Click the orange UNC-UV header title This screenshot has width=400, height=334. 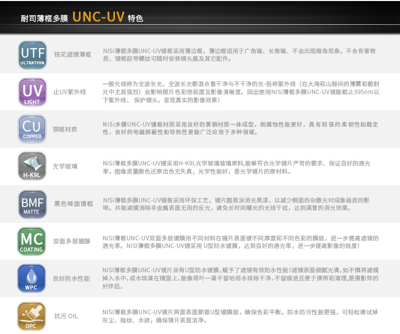pyautogui.click(x=98, y=17)
